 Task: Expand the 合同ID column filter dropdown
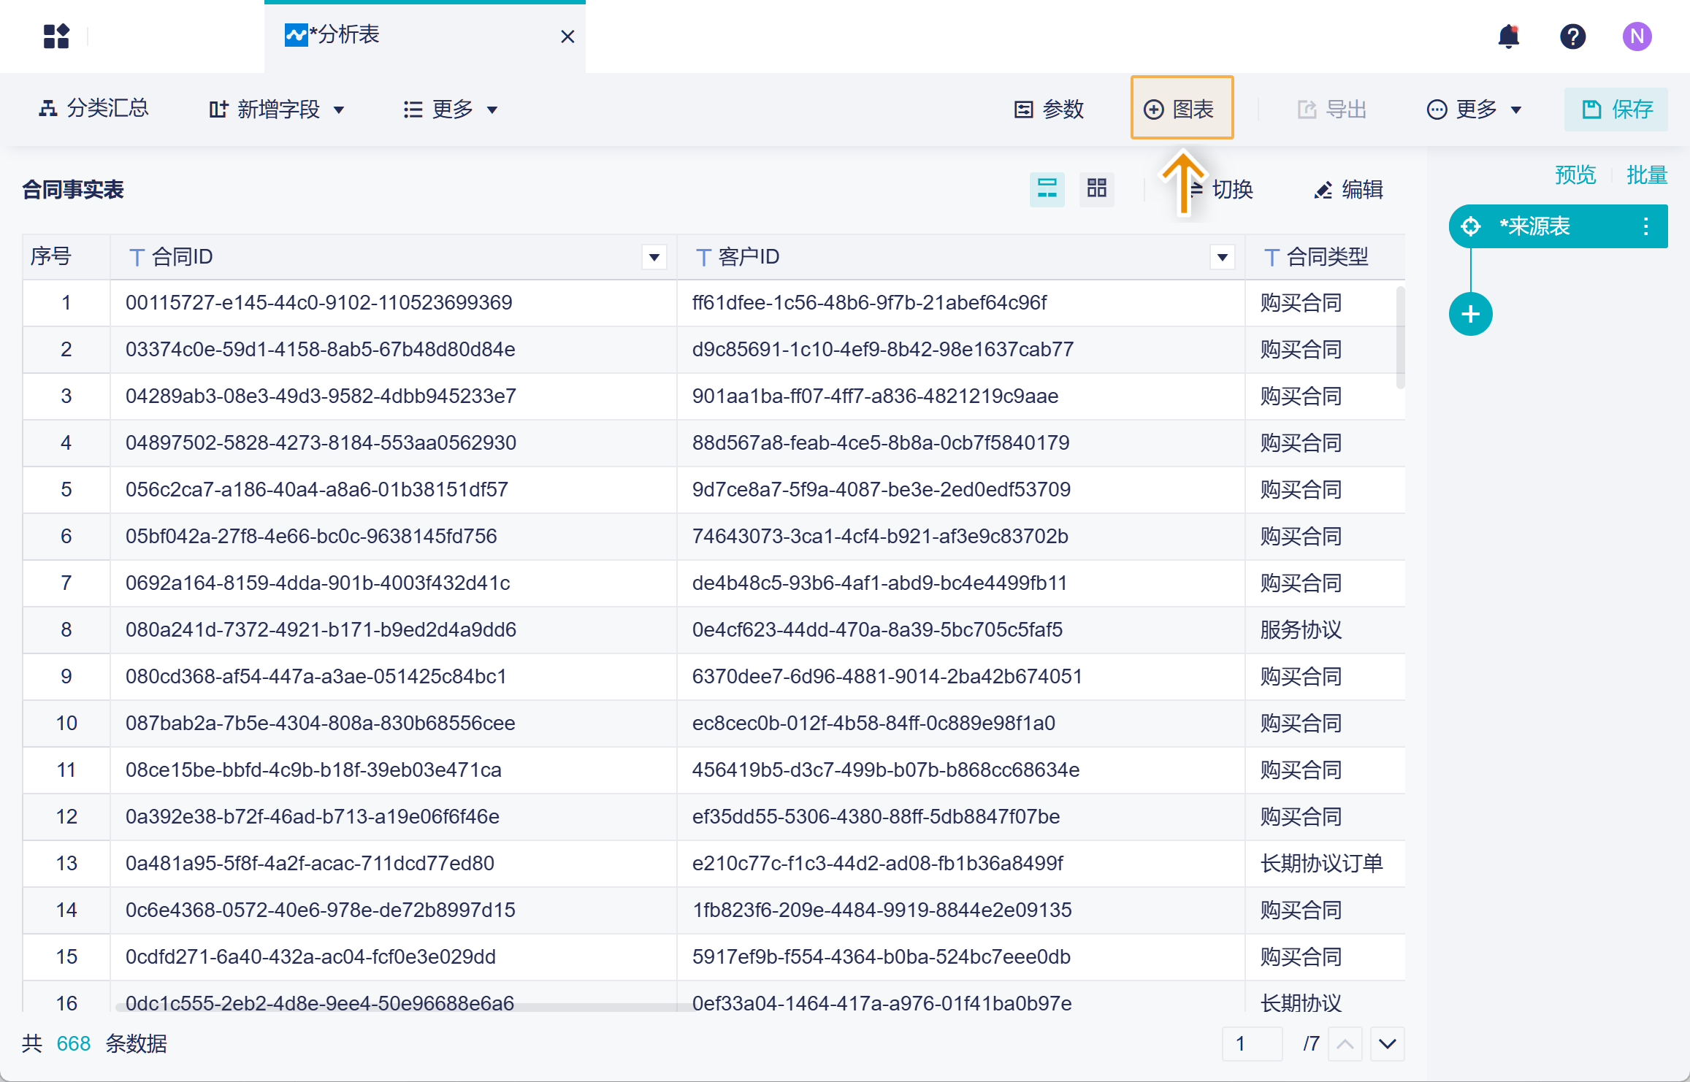click(x=654, y=257)
